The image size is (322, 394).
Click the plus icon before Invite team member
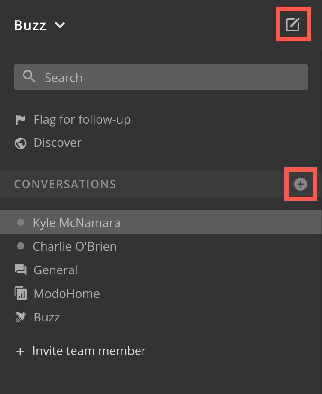click(20, 352)
